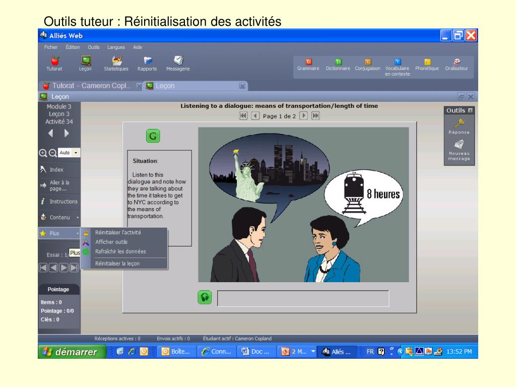516x387 pixels.
Task: Open the Grammaire reference tool
Action: coord(308,65)
